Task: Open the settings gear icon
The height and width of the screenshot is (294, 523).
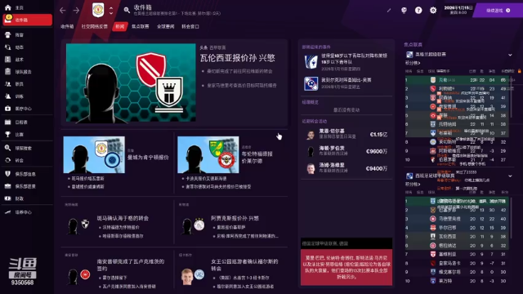Action: coord(433,11)
